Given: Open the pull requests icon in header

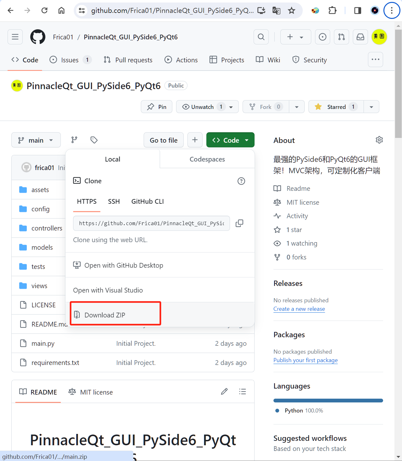Looking at the screenshot, I should click(342, 37).
